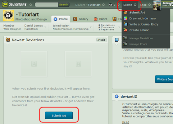Click the second empty deviation placeholder

click(x=78, y=64)
